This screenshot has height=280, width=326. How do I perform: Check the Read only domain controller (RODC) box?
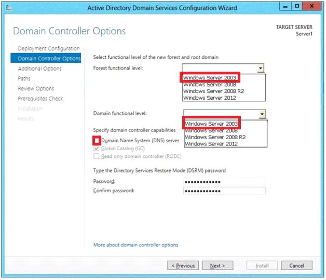point(96,156)
